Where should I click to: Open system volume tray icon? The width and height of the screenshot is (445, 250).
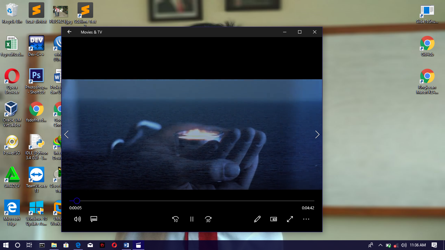404,245
